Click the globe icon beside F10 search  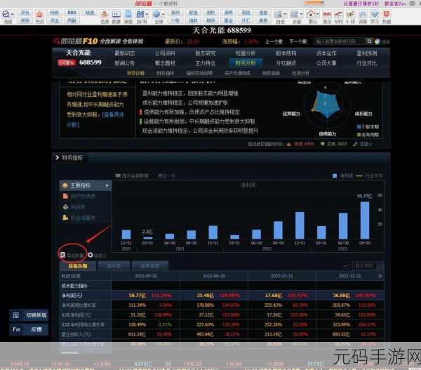[x=377, y=41]
